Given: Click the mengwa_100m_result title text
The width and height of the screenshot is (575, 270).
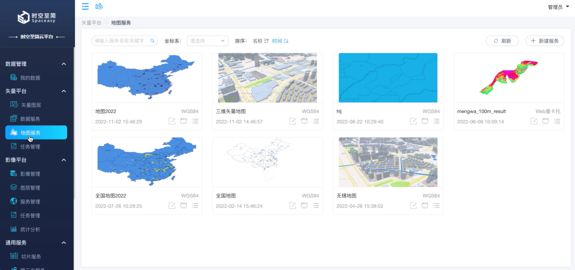Looking at the screenshot, I should click(481, 111).
